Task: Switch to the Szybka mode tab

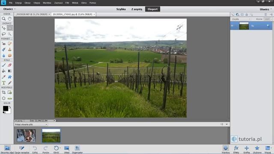Action: (x=121, y=9)
